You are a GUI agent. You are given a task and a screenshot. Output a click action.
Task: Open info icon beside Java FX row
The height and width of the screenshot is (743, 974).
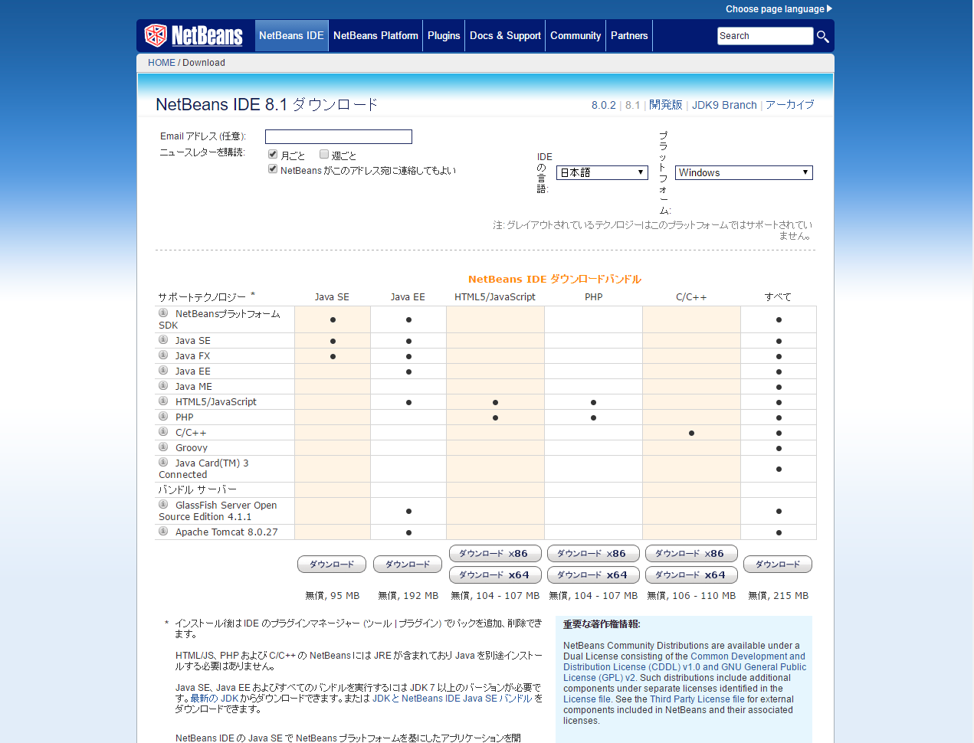[163, 355]
